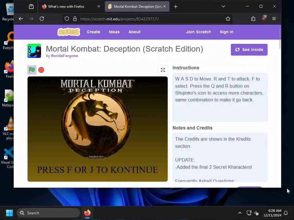Click the page vertical scrollbar thumb

[x=280, y=39]
